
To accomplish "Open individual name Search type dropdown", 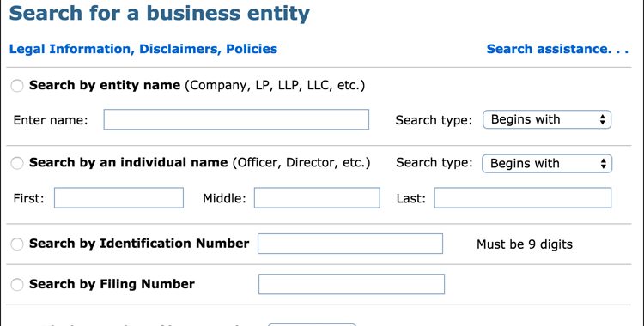I will tap(547, 163).
